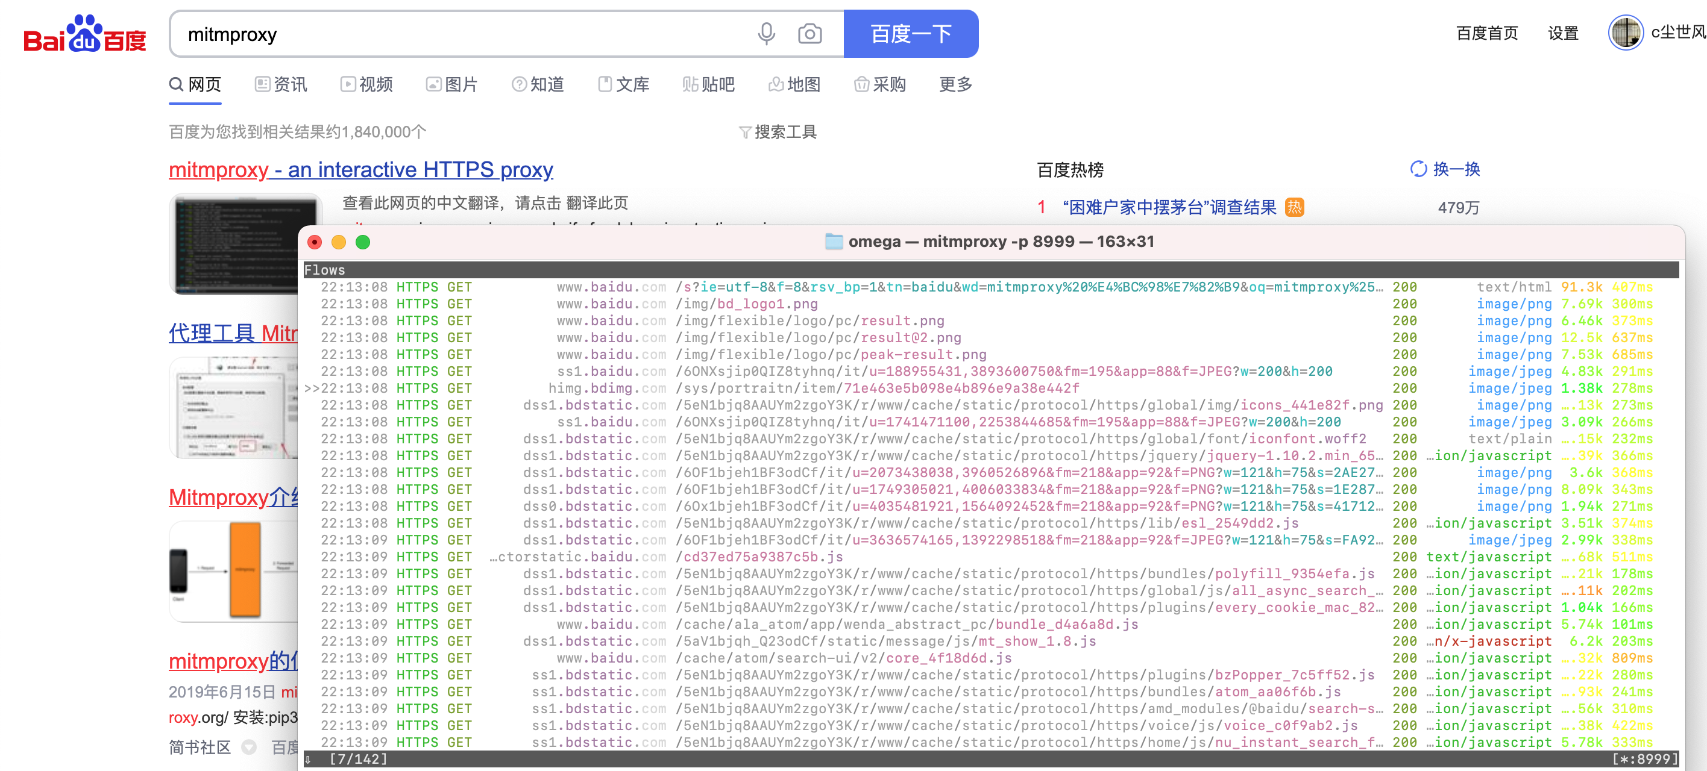Click the 百度首页 homepage link

click(1486, 33)
